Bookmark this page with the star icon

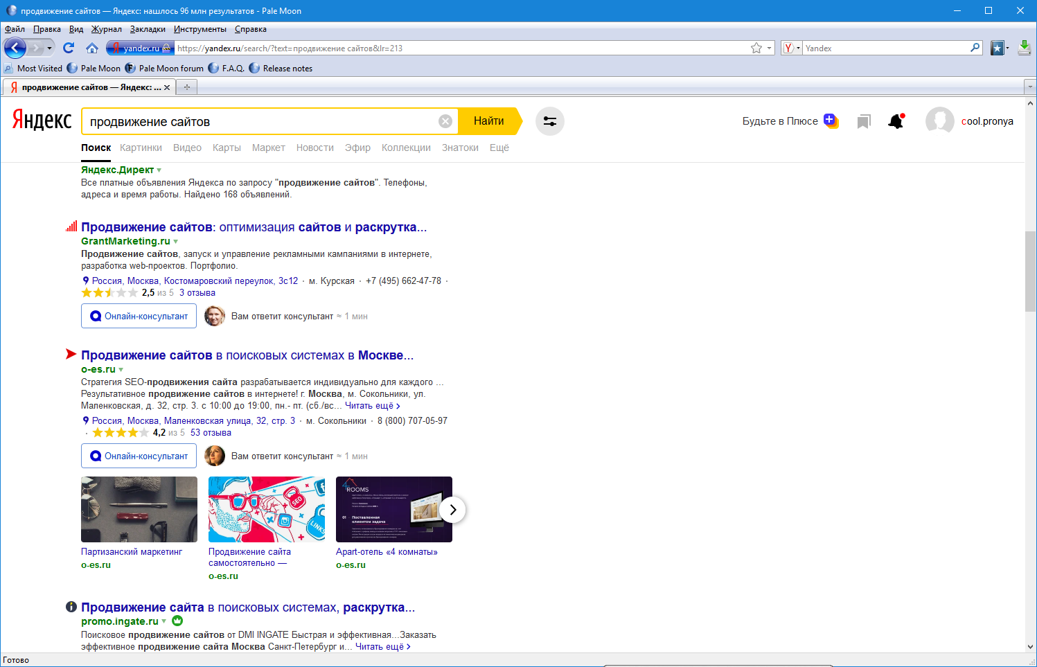pyautogui.click(x=756, y=48)
